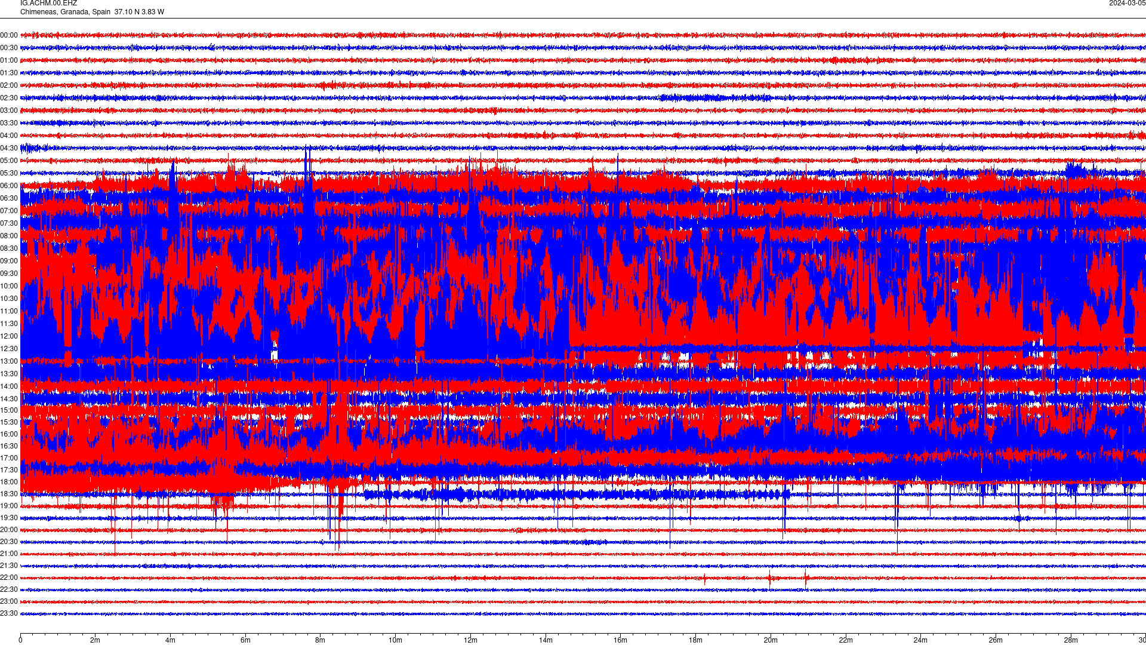Select the 10:30 time row label
Viewport: 1146px width, 645px height.
point(9,299)
